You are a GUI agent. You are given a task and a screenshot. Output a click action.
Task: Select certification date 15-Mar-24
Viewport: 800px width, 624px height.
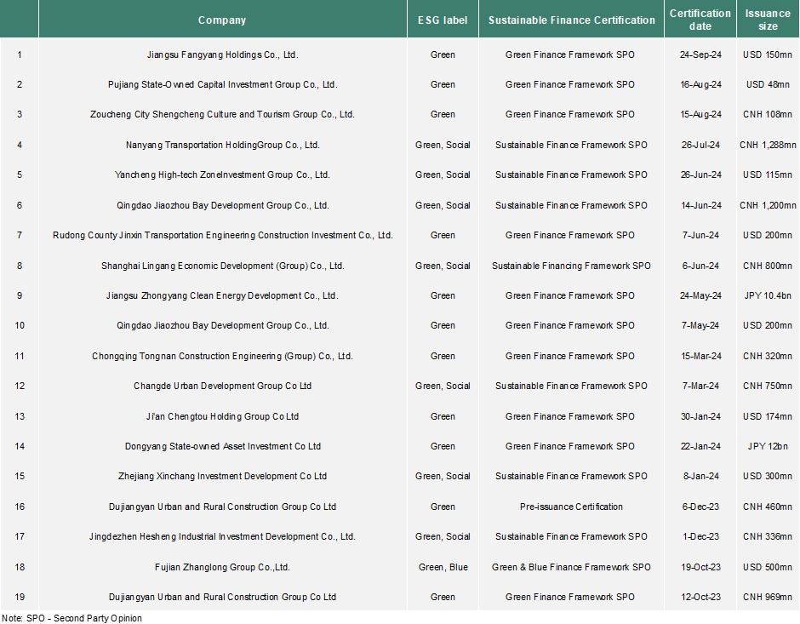pyautogui.click(x=700, y=356)
